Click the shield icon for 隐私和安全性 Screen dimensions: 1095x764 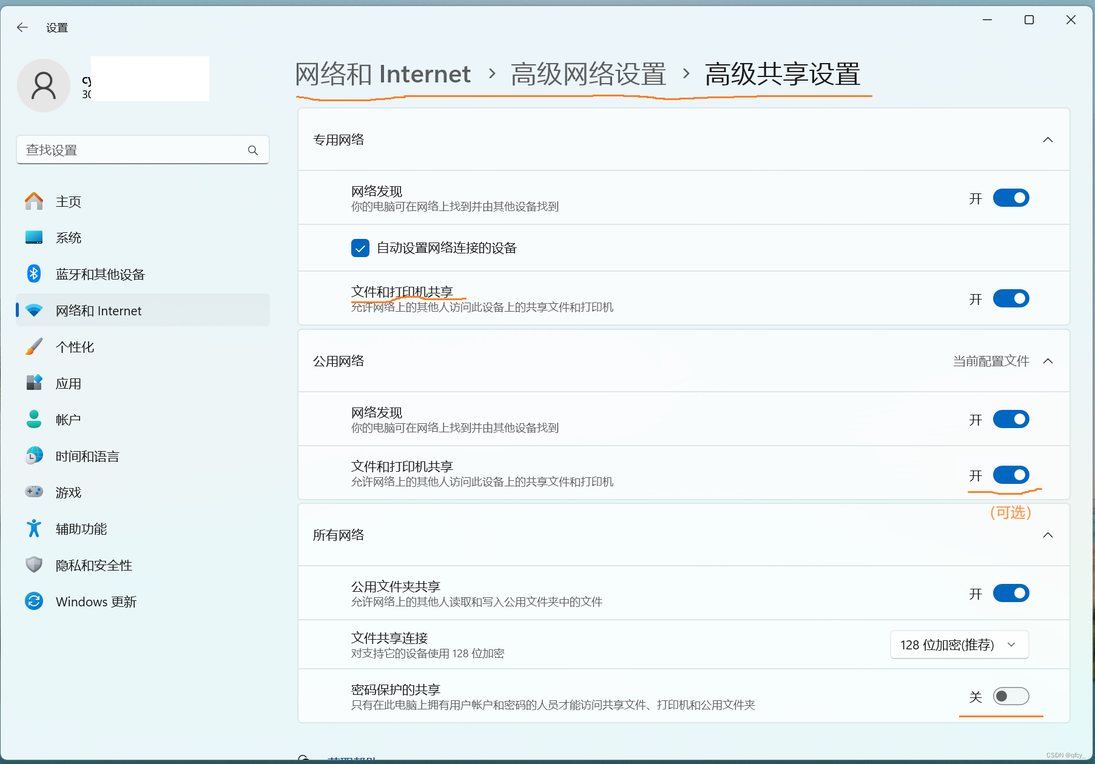[x=34, y=565]
